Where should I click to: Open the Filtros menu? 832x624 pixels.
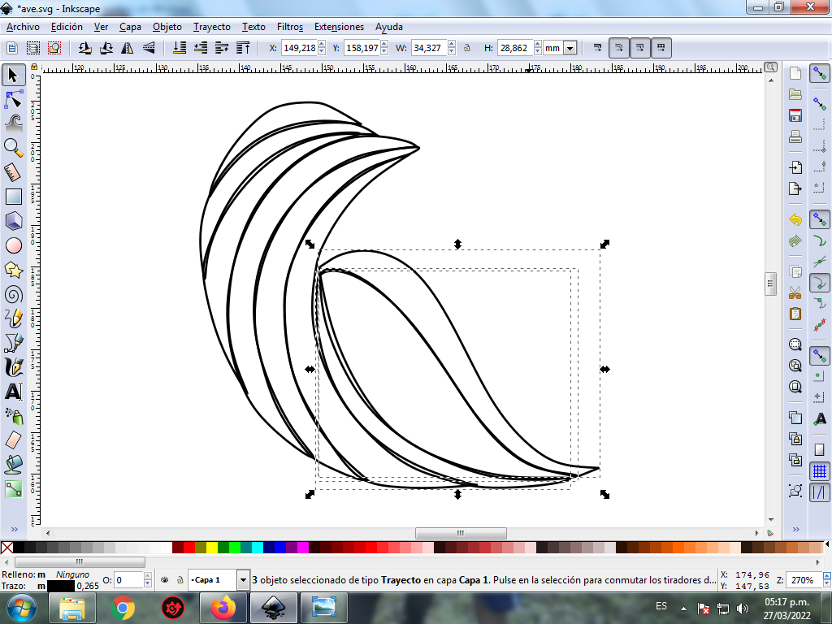289,27
